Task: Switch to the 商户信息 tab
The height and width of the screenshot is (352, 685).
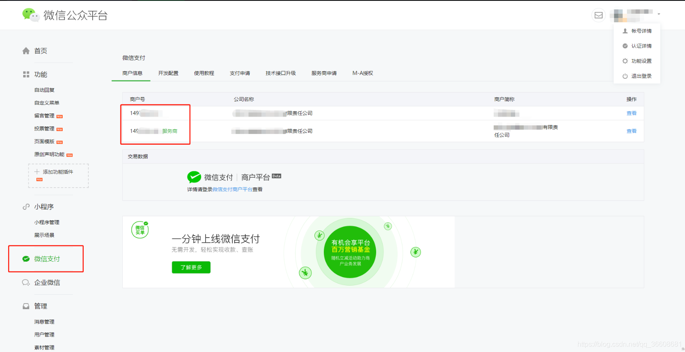Action: 132,73
